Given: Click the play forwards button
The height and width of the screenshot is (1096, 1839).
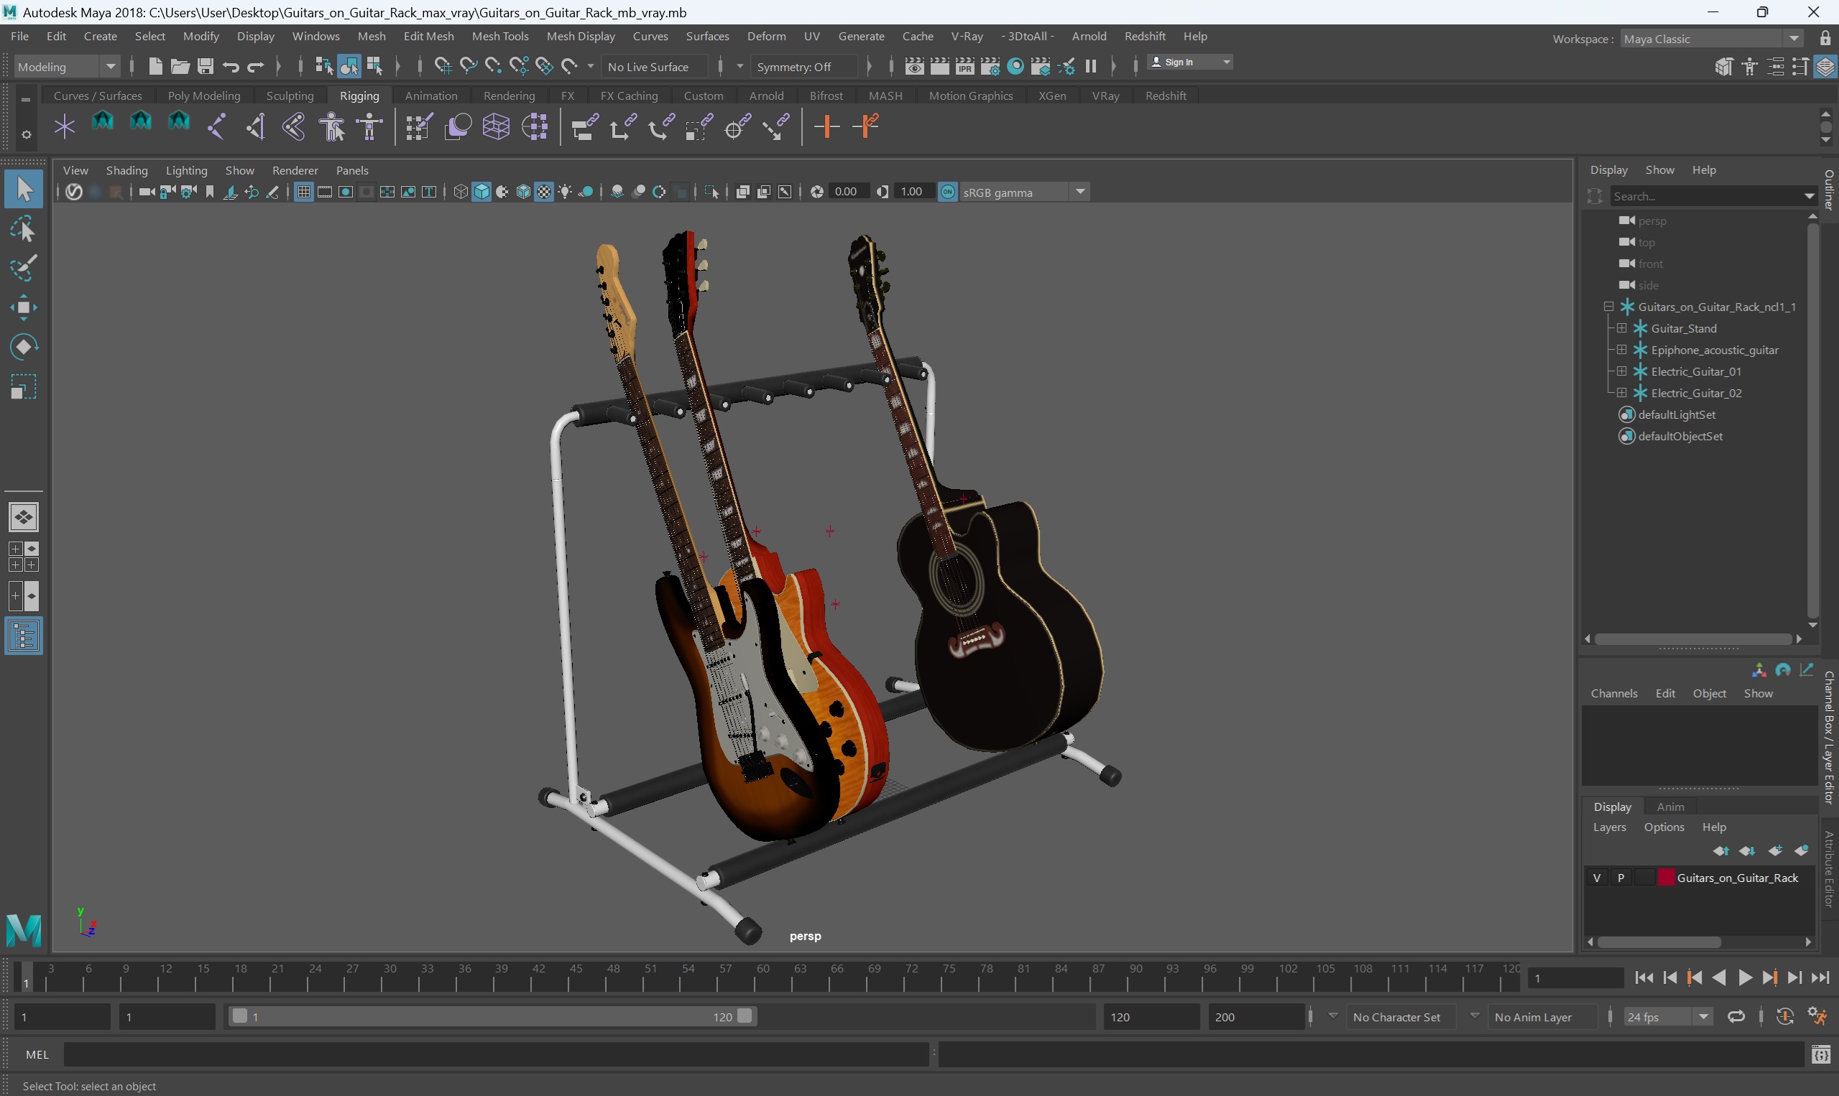Looking at the screenshot, I should coord(1744,977).
